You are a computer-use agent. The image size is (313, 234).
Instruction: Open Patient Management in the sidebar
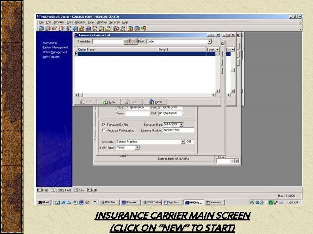coord(55,47)
